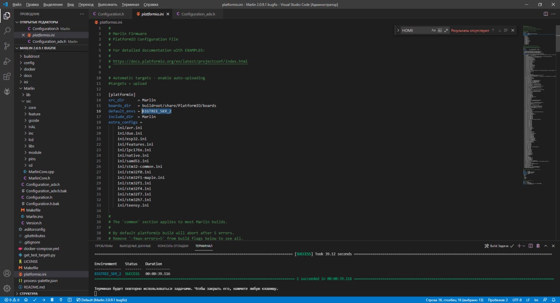Open the Extensions view
This screenshot has width=560, height=303.
[7, 77]
